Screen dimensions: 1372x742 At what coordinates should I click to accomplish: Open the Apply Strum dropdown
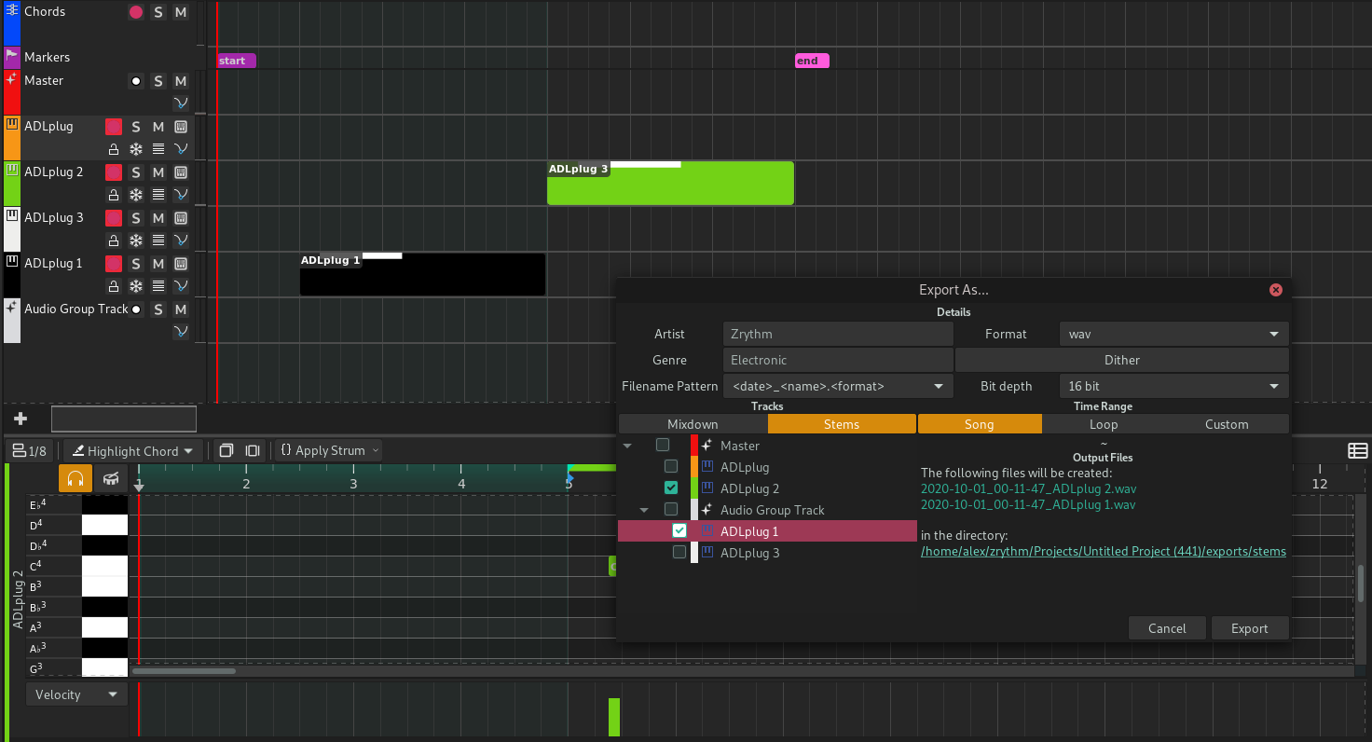329,450
